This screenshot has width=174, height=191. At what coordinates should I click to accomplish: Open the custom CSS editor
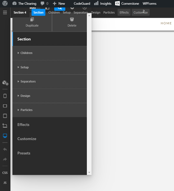tap(5, 173)
